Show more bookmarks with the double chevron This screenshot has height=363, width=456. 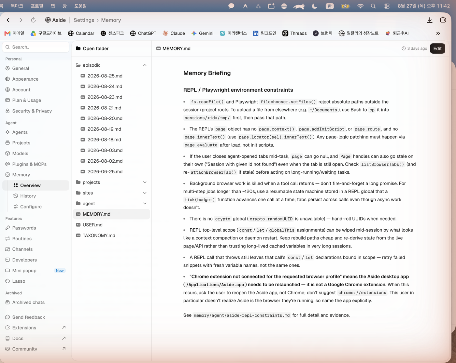(x=438, y=33)
